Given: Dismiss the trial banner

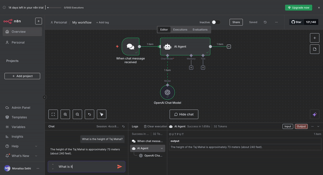Looking at the screenshot, I should (319, 8).
